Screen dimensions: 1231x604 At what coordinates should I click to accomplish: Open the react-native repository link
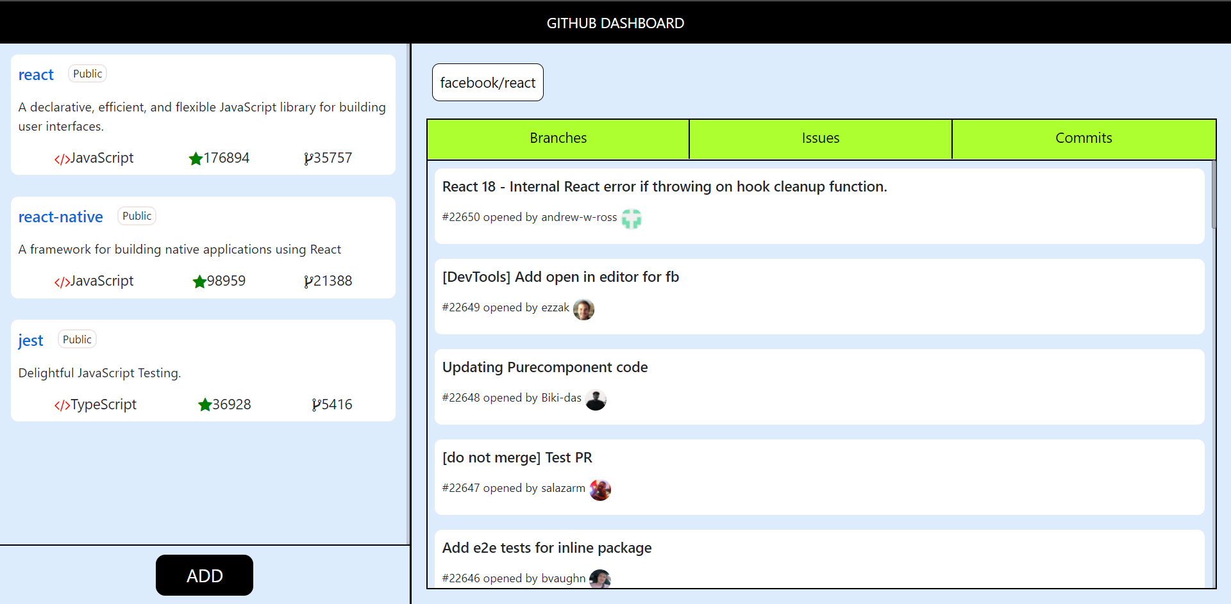coord(60,217)
